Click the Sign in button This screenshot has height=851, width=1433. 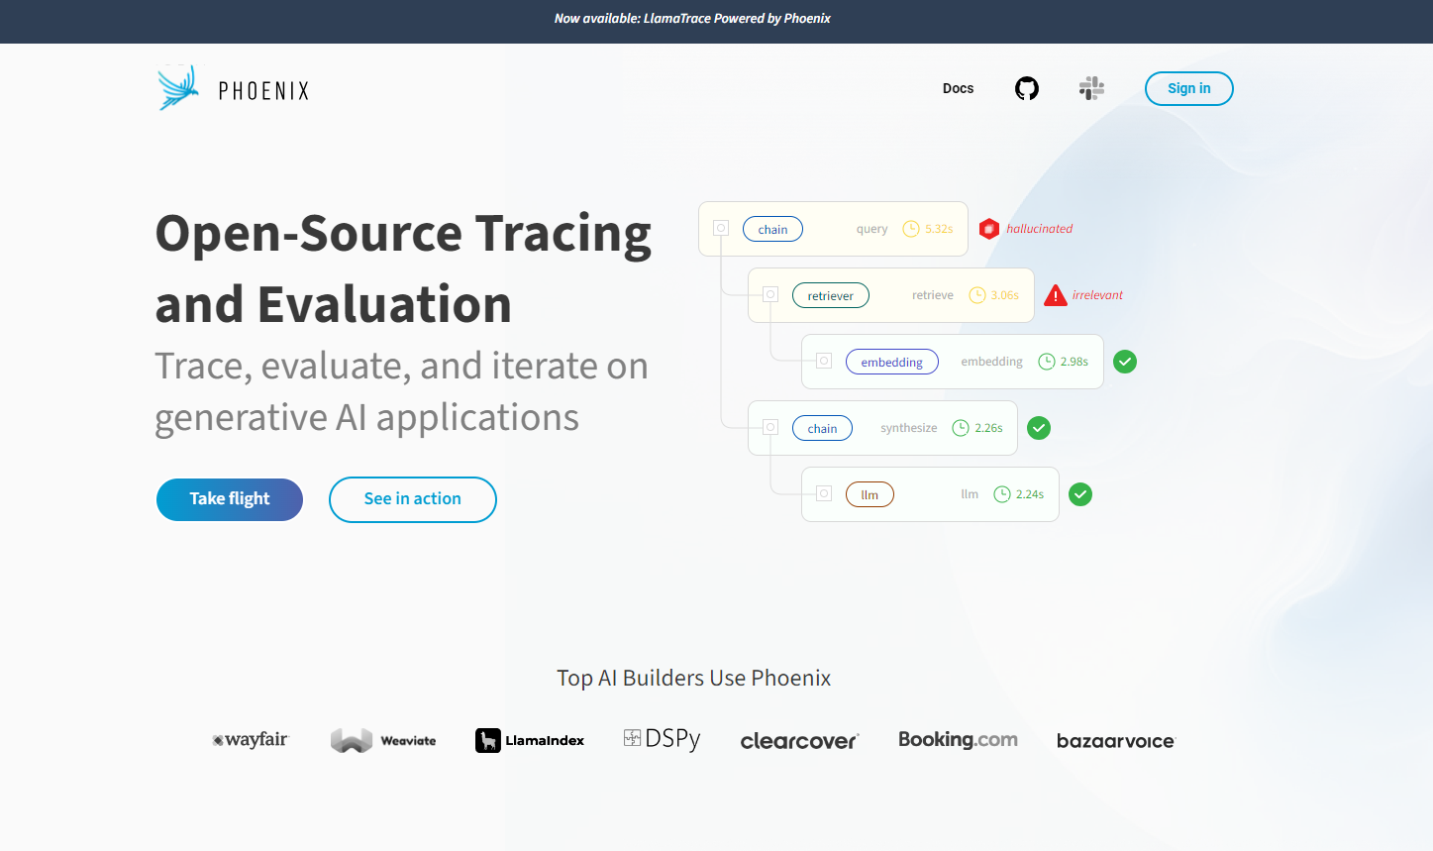click(x=1188, y=89)
